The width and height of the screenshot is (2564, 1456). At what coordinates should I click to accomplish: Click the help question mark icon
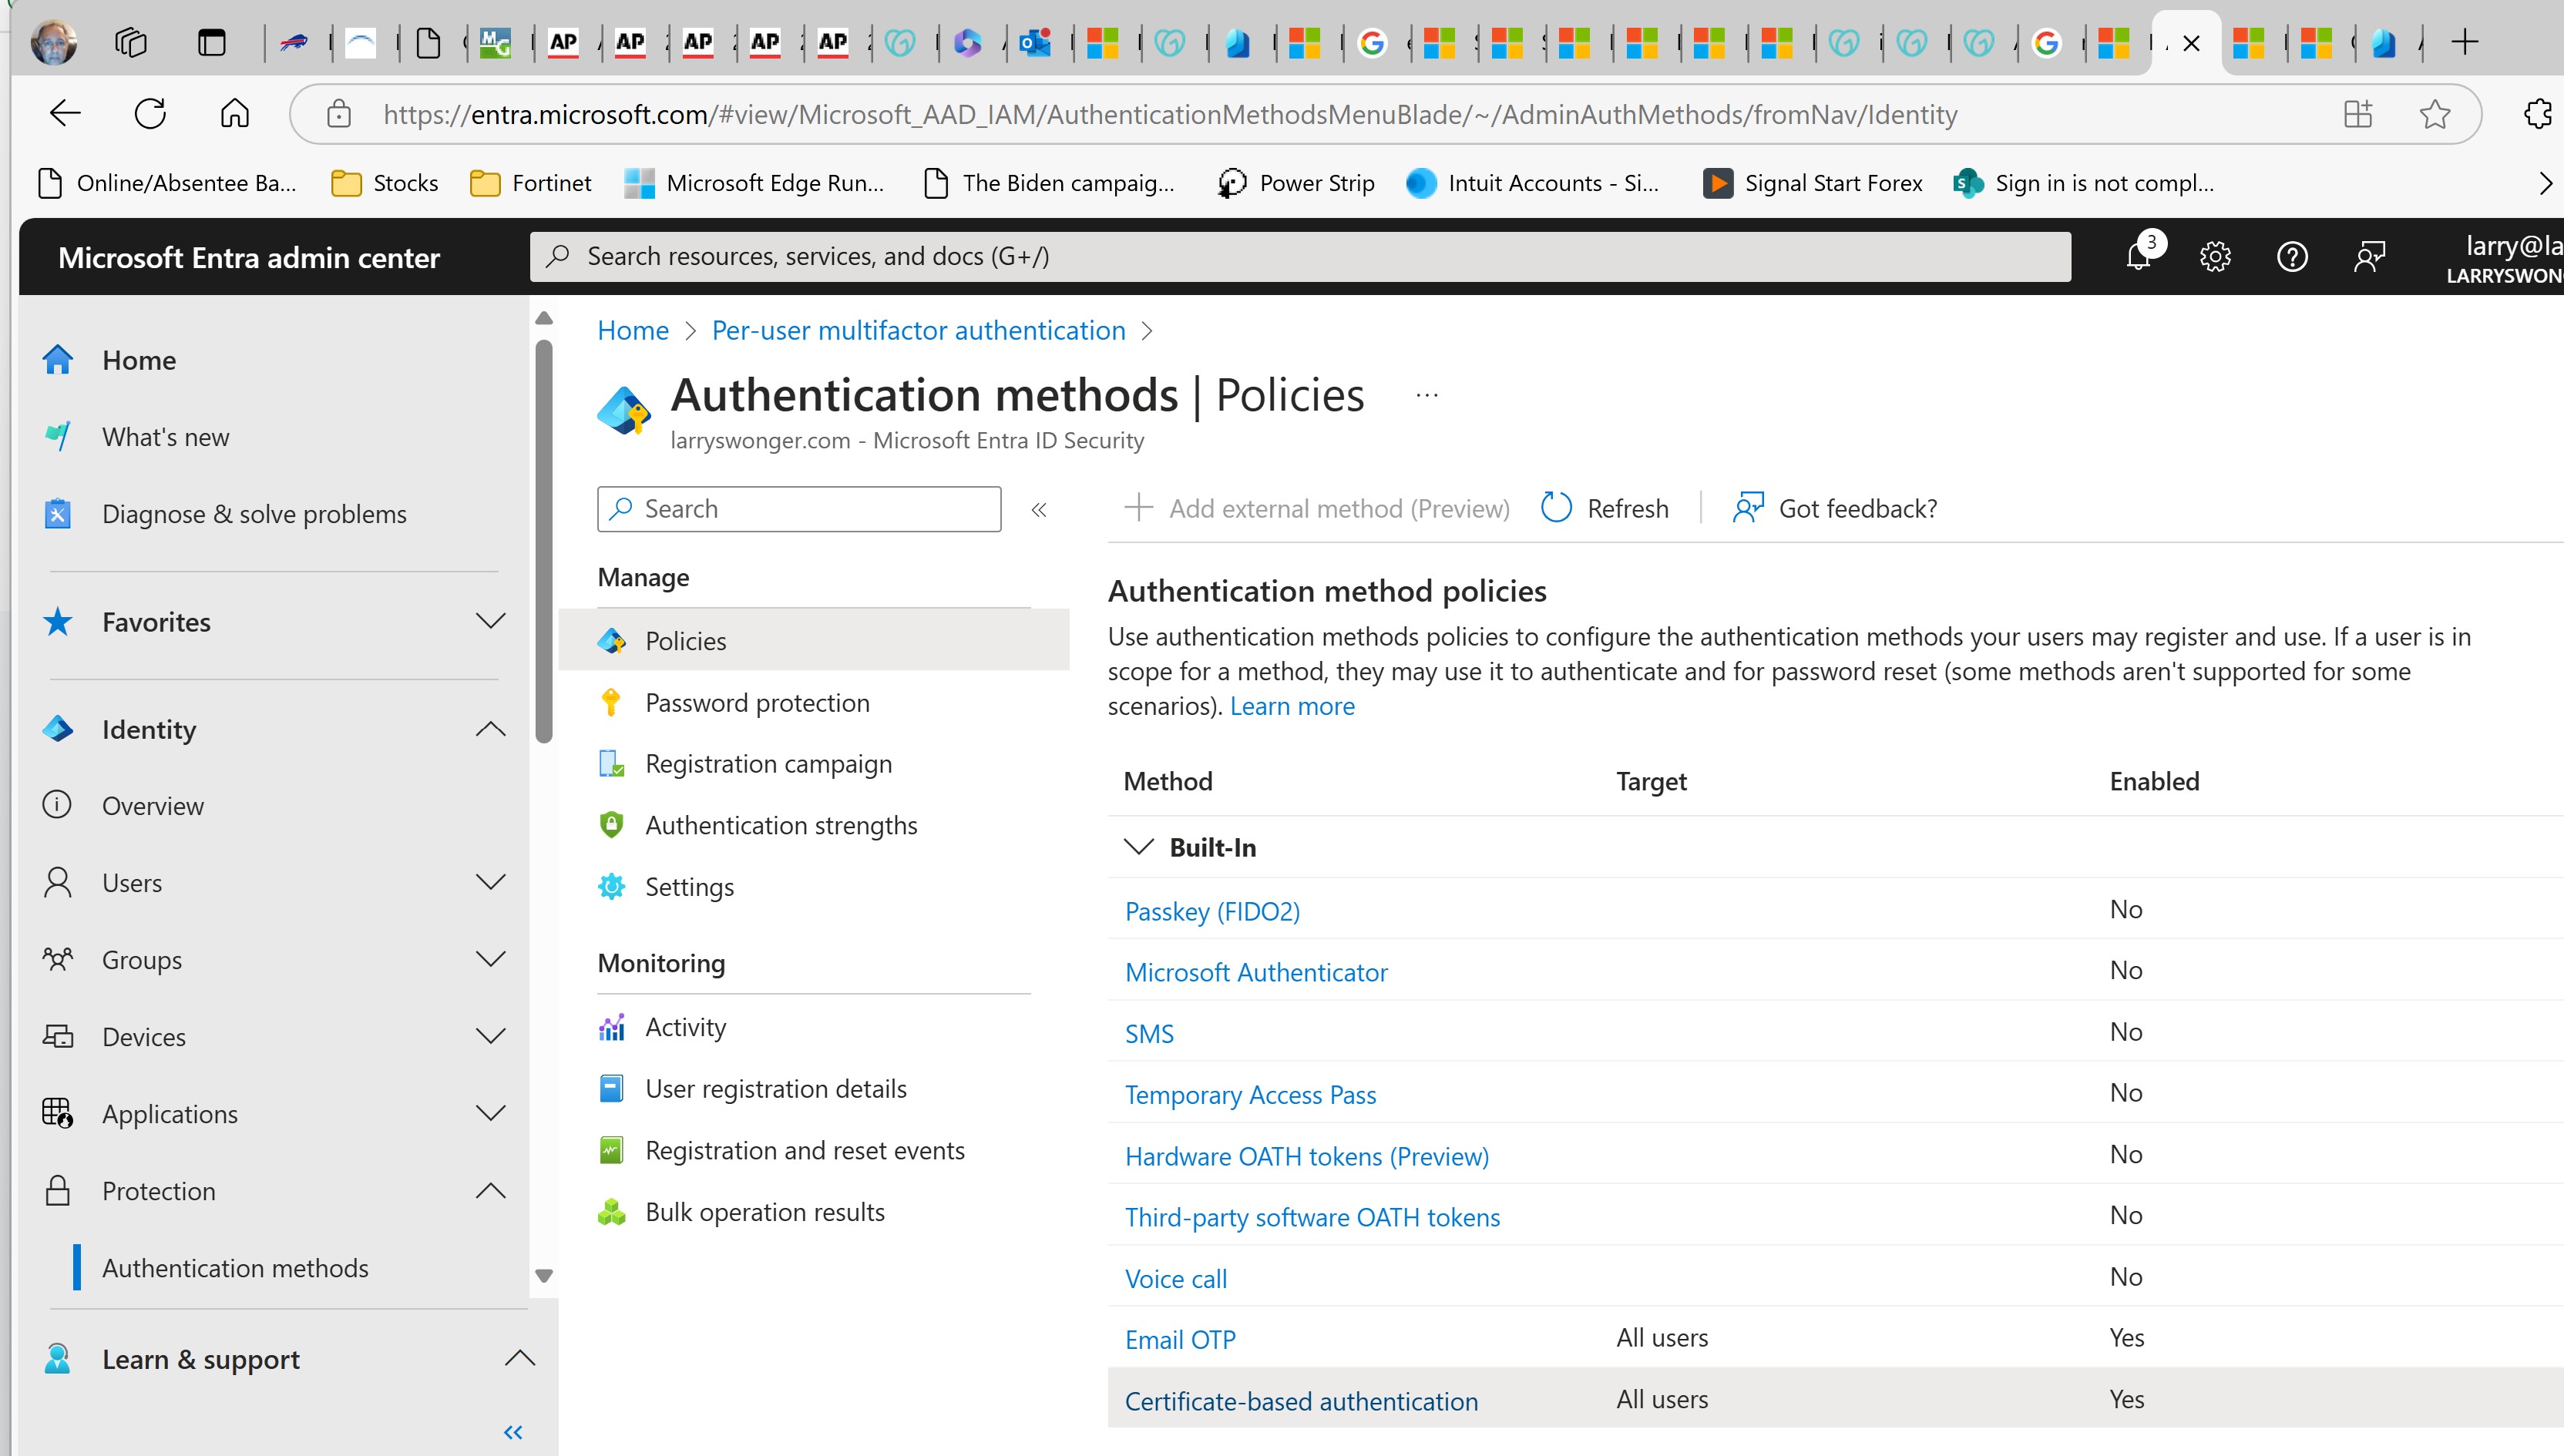pos(2292,257)
